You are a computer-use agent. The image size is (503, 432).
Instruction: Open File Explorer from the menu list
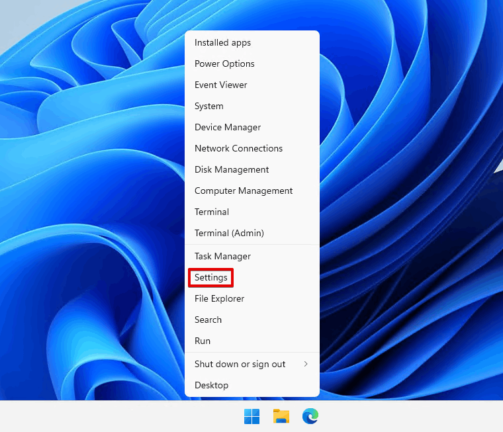click(x=251, y=298)
